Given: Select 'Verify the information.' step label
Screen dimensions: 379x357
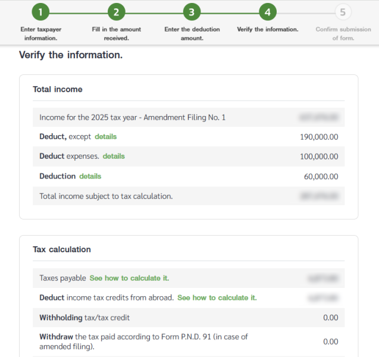Looking at the screenshot, I should tap(267, 29).
